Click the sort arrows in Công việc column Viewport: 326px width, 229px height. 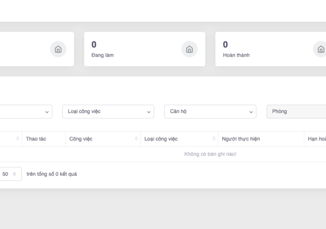tap(136, 139)
